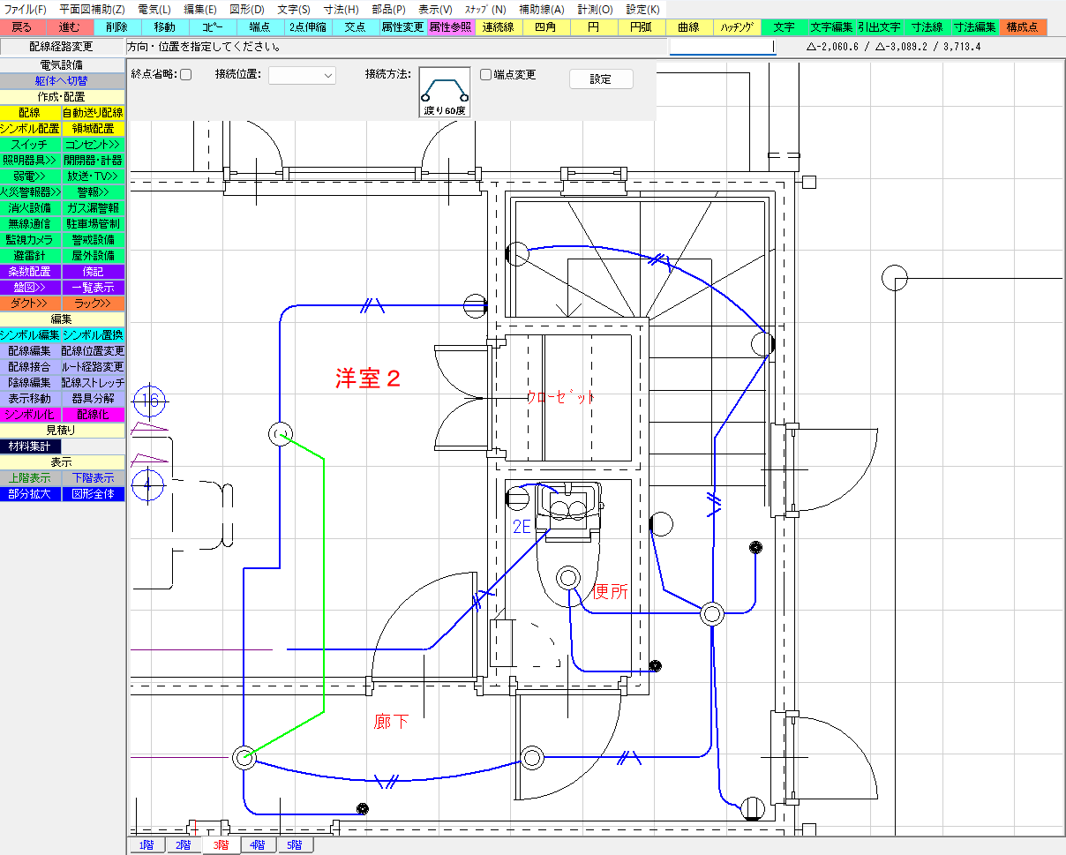Enable the 終点省略 checkbox
Screen dimensions: 1066x855
click(185, 75)
